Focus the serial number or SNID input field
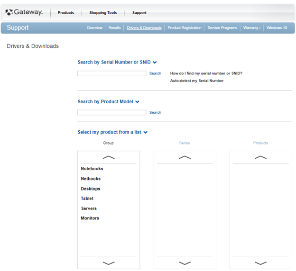 pos(112,73)
